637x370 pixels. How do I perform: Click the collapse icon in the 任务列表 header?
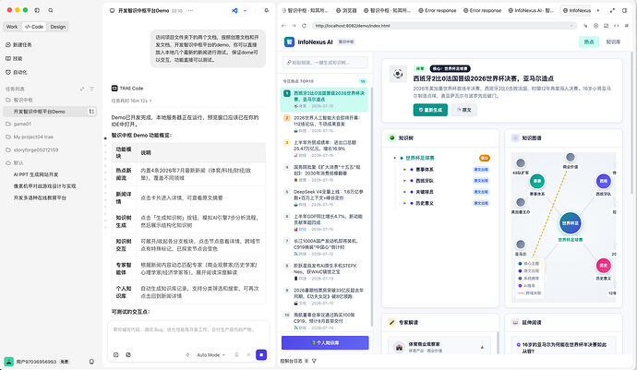(x=81, y=89)
